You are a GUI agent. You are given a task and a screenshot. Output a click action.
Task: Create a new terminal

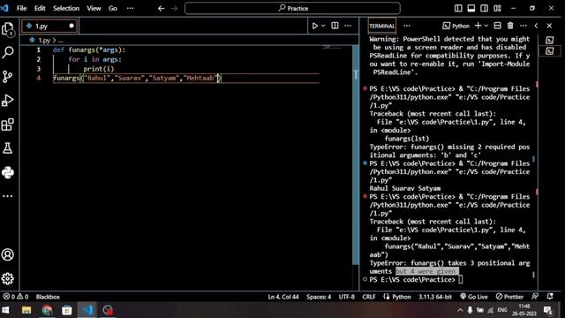coord(478,26)
